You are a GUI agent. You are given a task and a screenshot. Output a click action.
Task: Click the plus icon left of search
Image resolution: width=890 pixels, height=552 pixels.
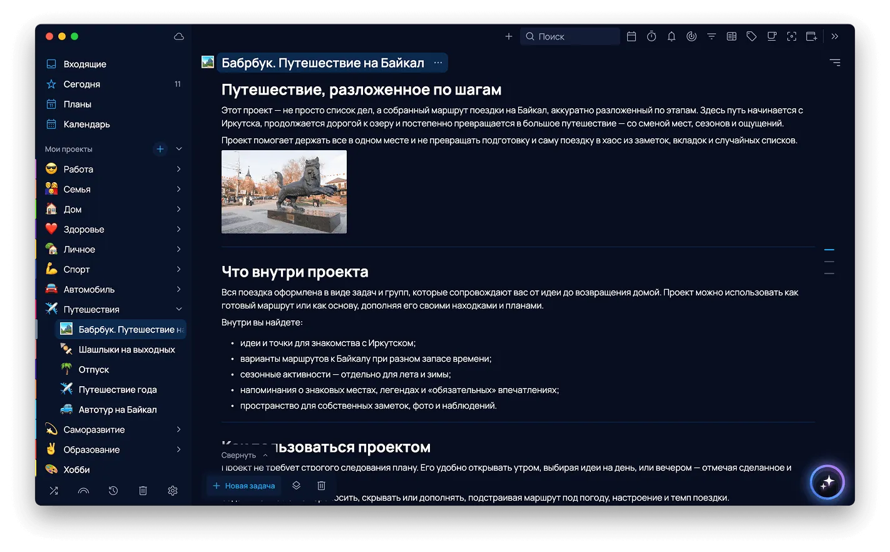point(509,36)
